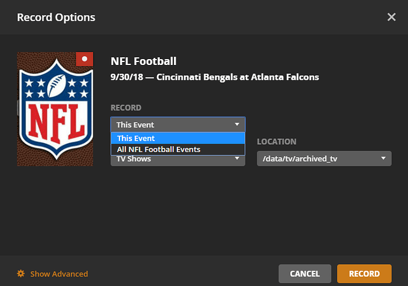Image resolution: width=408 pixels, height=286 pixels.
Task: Click the NFL shield poster thumbnail
Action: (55, 109)
